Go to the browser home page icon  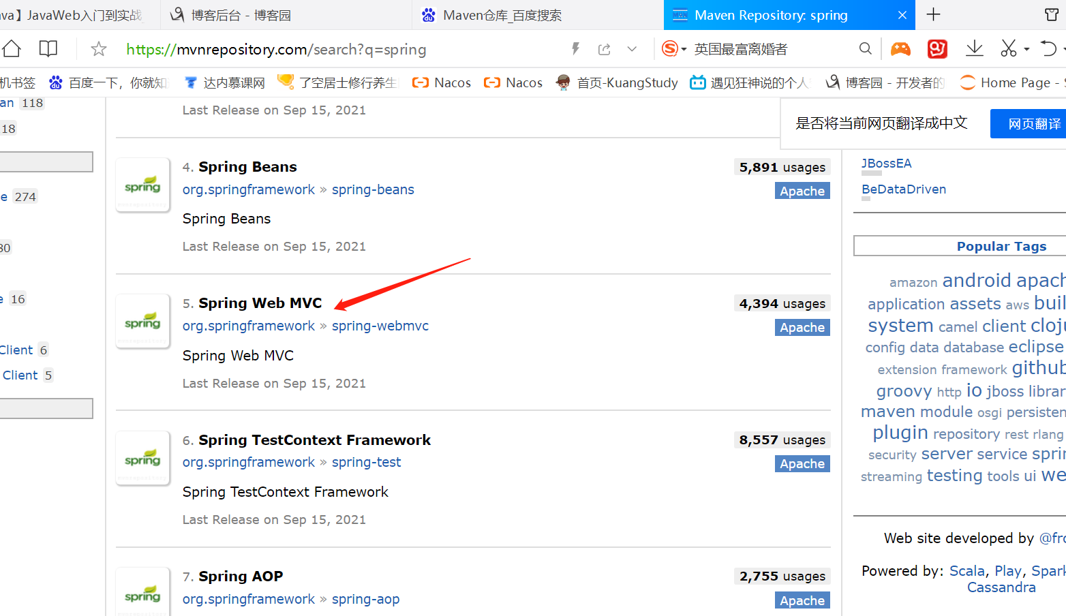tap(12, 48)
